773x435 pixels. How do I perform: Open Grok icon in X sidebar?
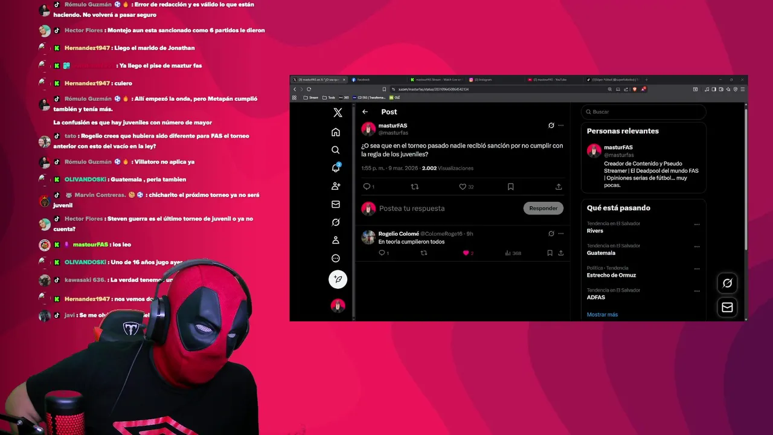coord(336,222)
